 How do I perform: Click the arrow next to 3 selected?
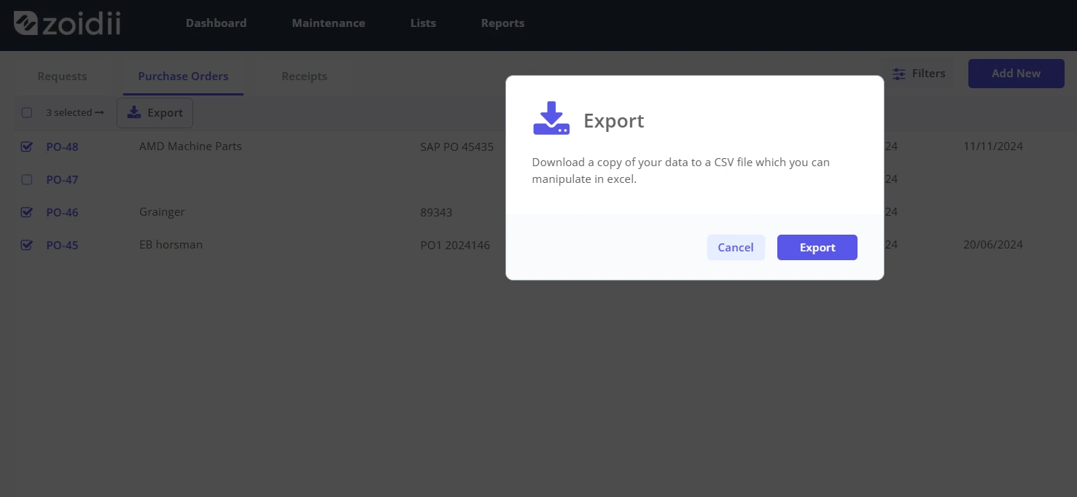pos(100,113)
